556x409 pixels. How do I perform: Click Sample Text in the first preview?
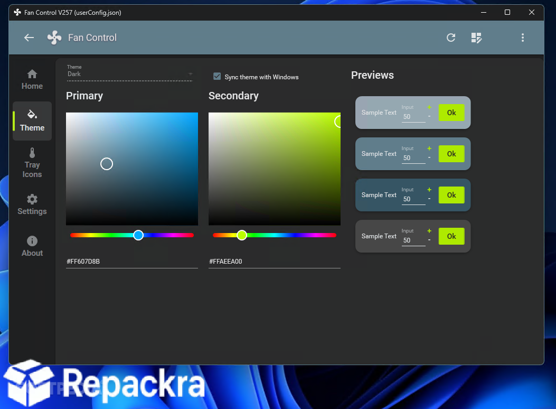click(x=379, y=113)
